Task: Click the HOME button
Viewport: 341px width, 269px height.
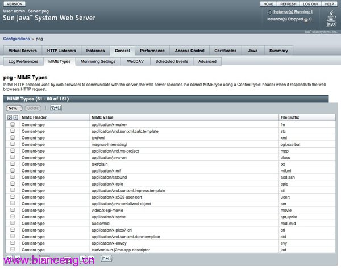Action: 268,4
